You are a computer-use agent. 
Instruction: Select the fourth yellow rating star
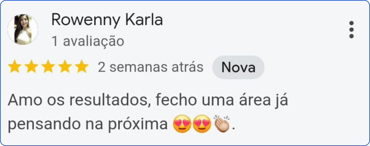click(x=65, y=66)
